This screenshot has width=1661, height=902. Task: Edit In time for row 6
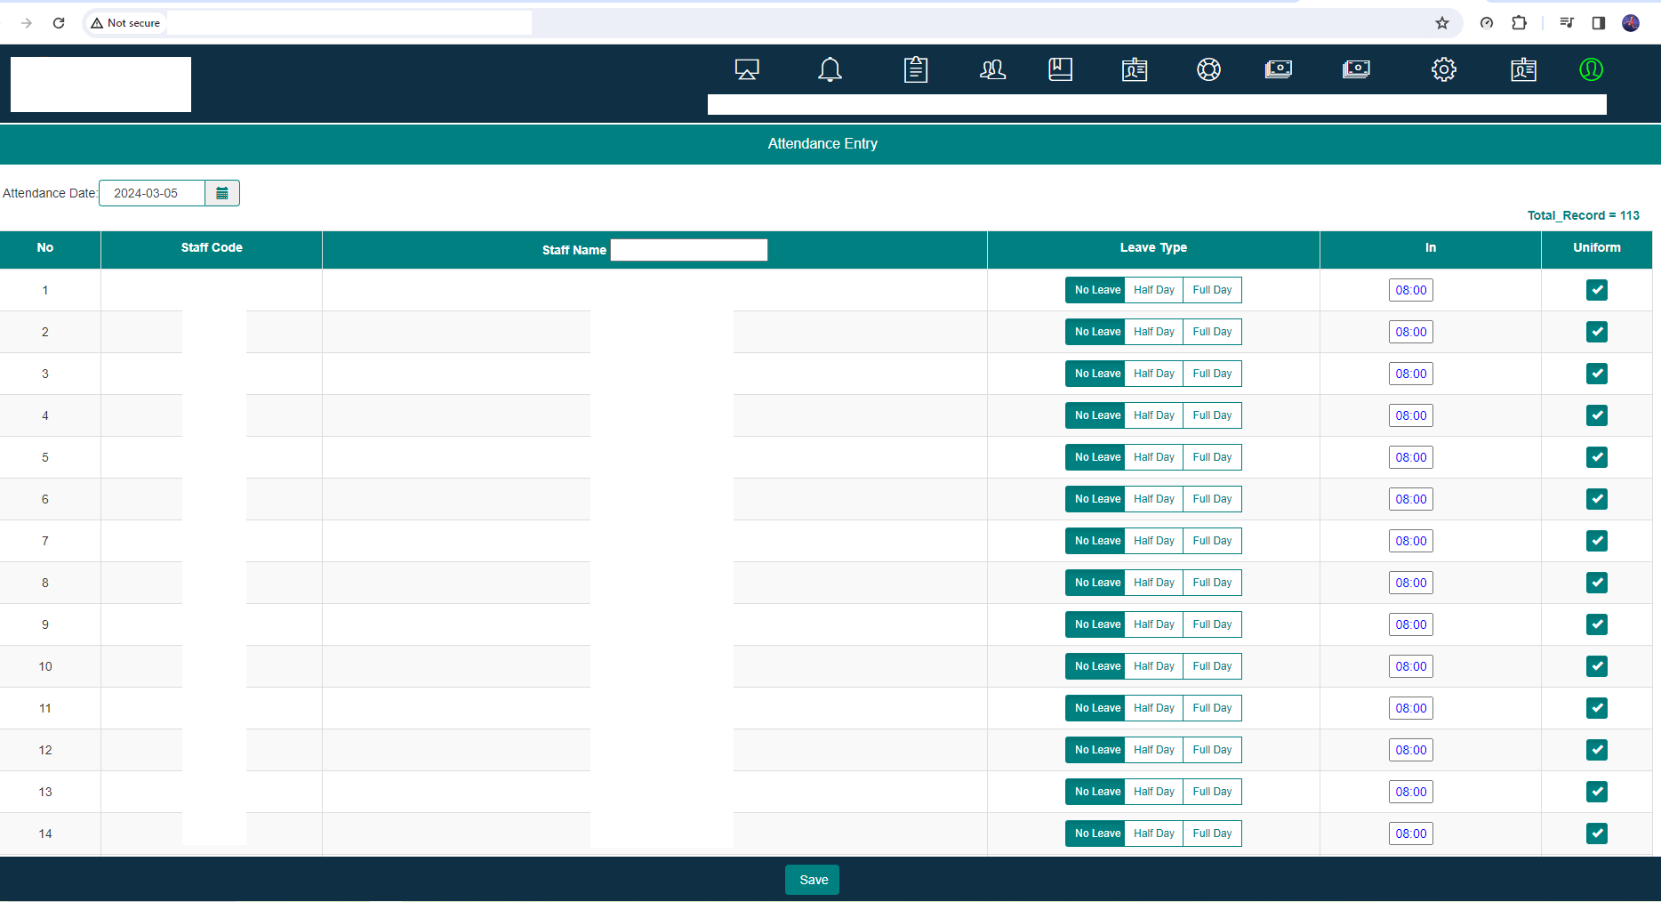[x=1411, y=499]
